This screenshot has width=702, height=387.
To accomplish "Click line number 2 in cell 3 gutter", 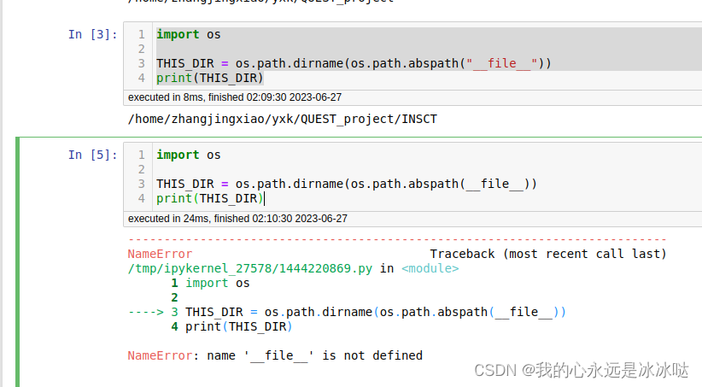I will tap(142, 49).
